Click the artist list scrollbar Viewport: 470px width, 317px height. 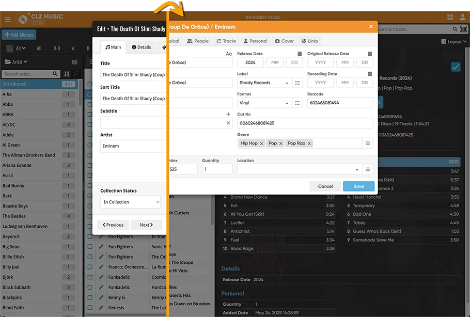coord(81,93)
